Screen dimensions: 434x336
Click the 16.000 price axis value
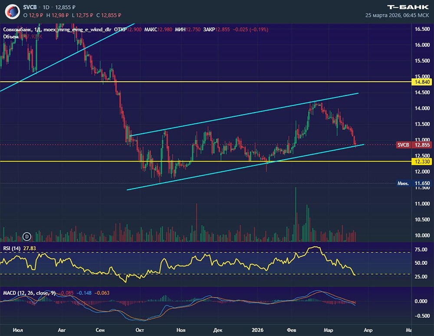tap(422, 45)
